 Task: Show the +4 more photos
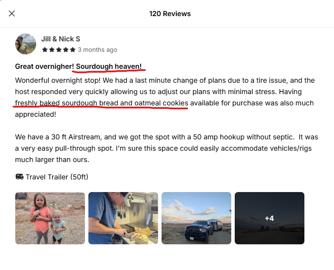270,218
